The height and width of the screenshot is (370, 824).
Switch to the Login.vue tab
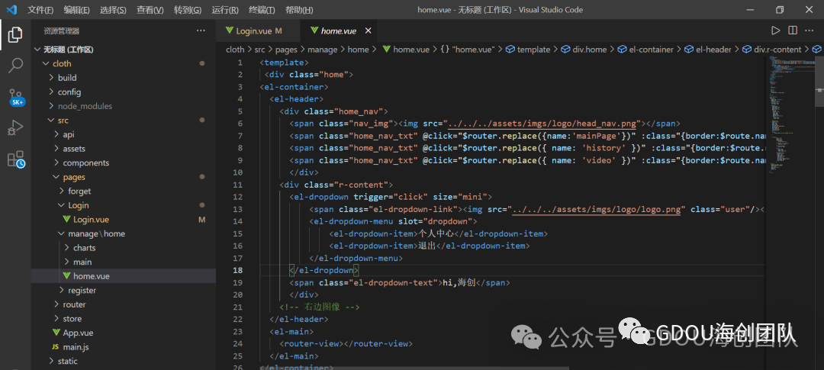click(x=254, y=31)
